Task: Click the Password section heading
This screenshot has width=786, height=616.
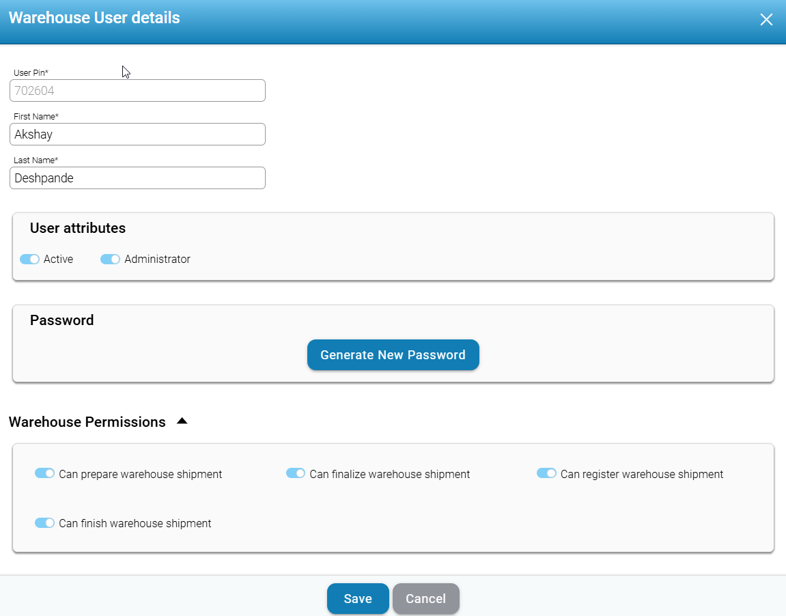Action: (62, 320)
